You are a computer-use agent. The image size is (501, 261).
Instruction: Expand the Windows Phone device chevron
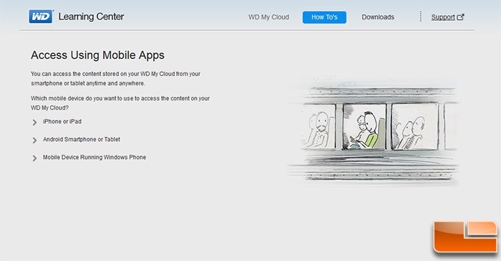[x=34, y=158]
